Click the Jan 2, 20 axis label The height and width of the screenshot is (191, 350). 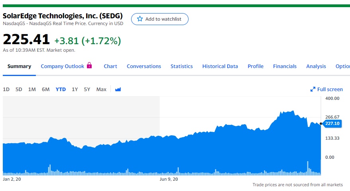coord(12,179)
